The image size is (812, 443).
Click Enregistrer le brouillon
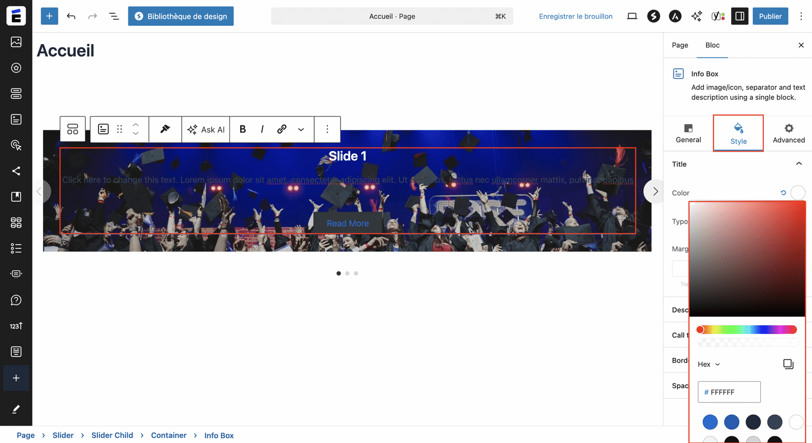[576, 16]
